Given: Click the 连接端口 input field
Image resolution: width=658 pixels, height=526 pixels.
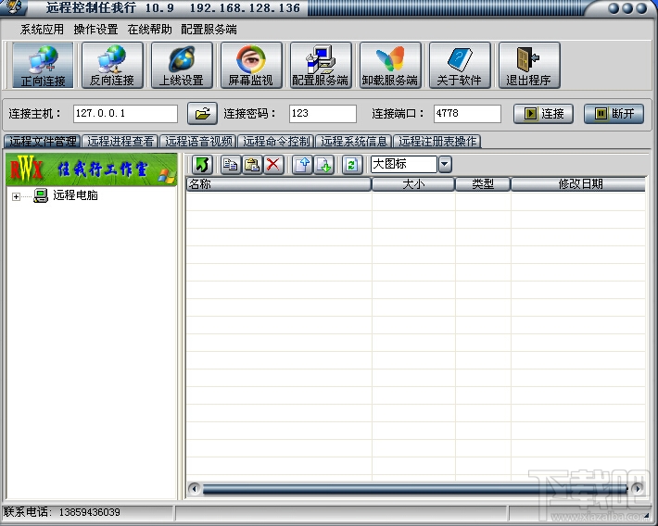Looking at the screenshot, I should (467, 114).
